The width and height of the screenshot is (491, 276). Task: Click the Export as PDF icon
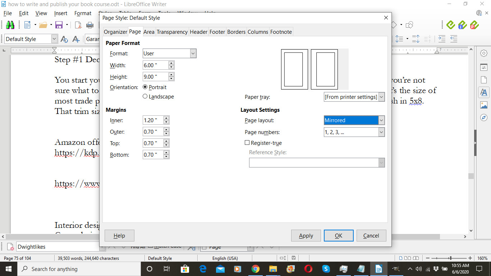tap(78, 25)
